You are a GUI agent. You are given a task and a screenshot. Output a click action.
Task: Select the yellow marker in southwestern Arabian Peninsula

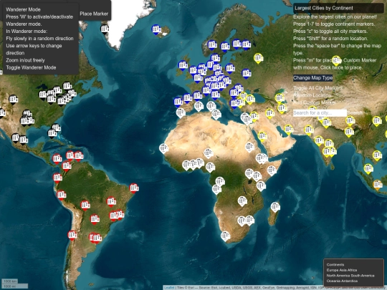262,137
